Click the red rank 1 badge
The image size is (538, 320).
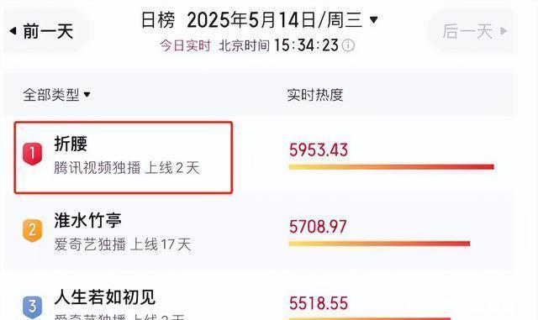33,154
